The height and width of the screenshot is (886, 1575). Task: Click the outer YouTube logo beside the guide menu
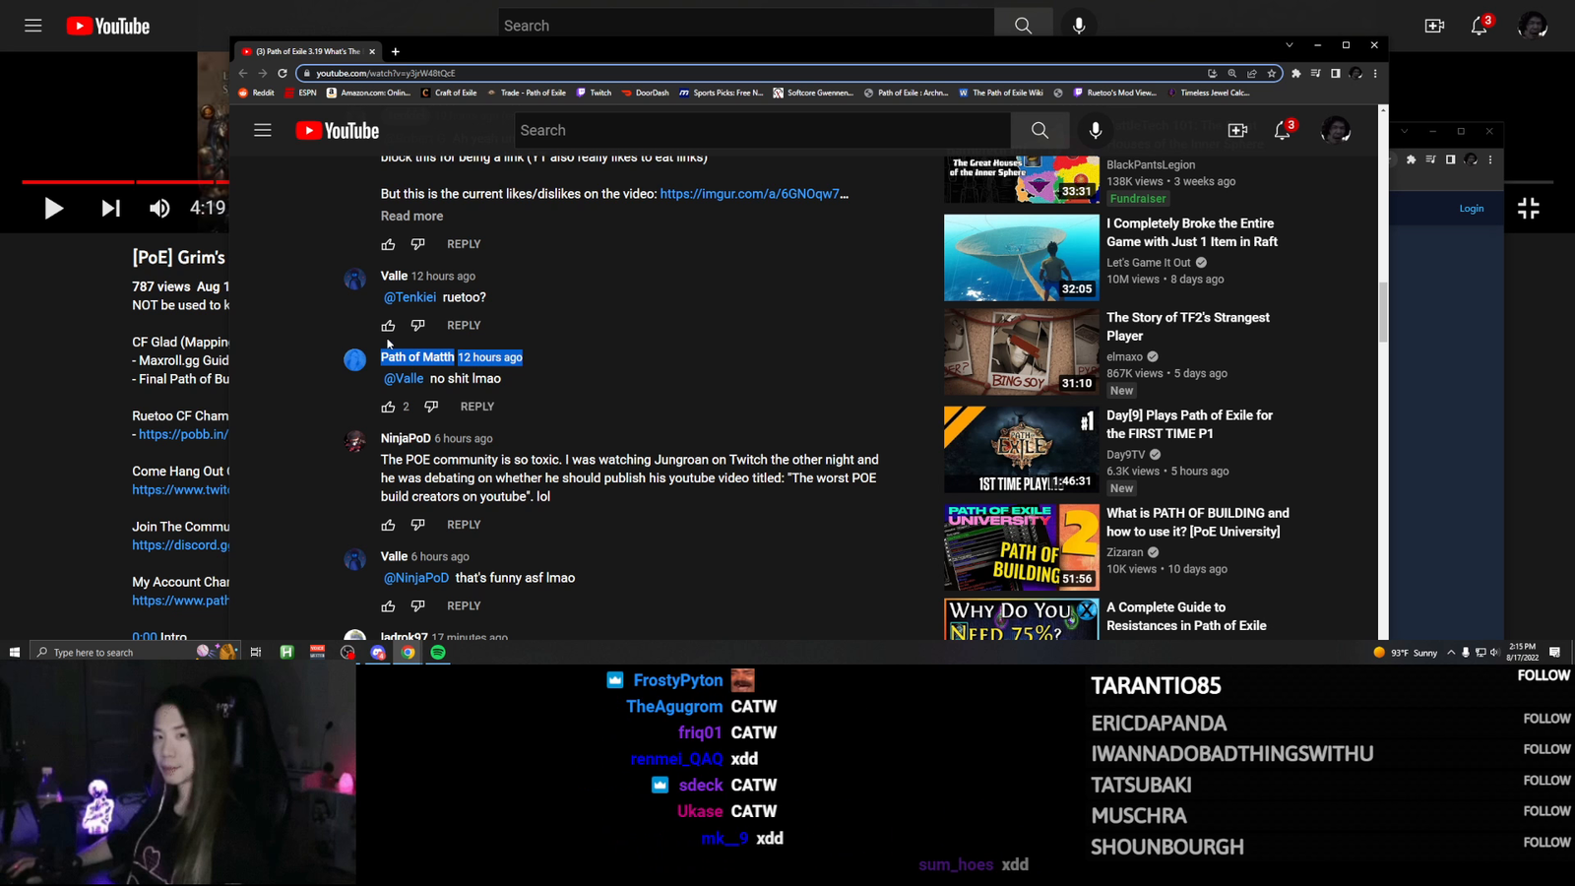click(108, 27)
